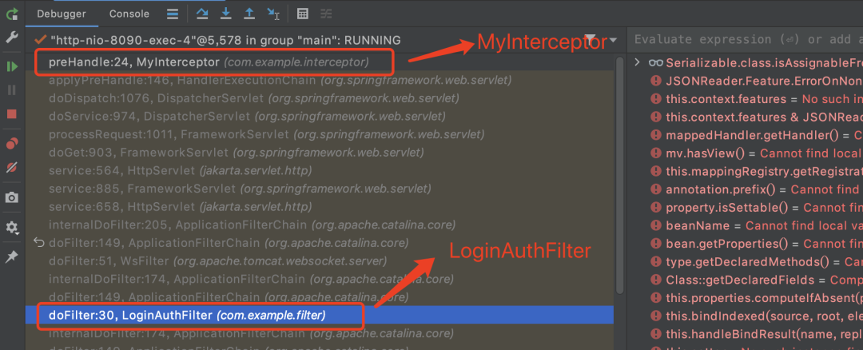This screenshot has width=863, height=350.
Task: Select frame doFilter:30, LoginAuthFilter
Action: click(x=319, y=316)
